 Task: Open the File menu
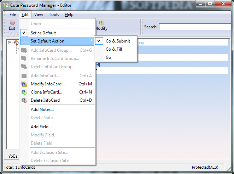click(13, 15)
